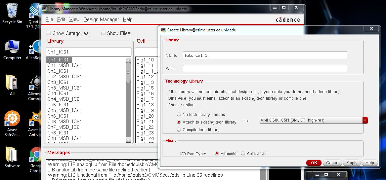Click the library Path input field

265,69
